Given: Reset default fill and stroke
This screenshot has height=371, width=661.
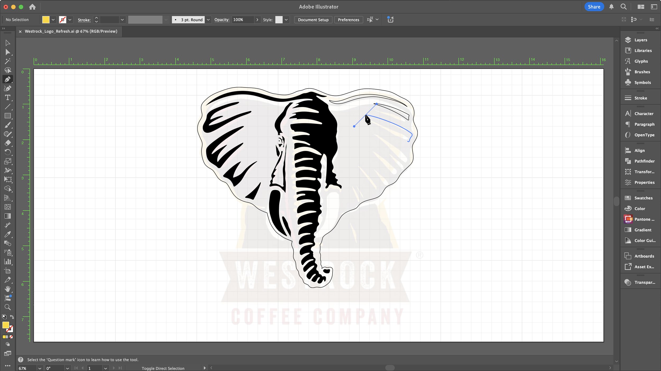Looking at the screenshot, I should 4,317.
